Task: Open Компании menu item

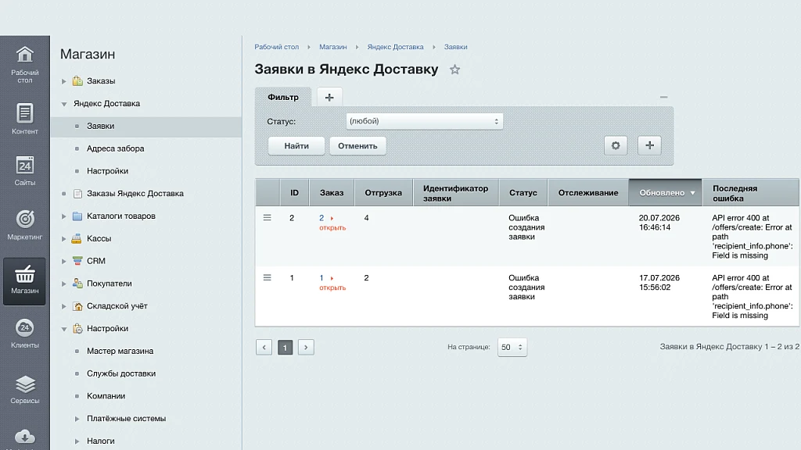Action: (x=106, y=396)
